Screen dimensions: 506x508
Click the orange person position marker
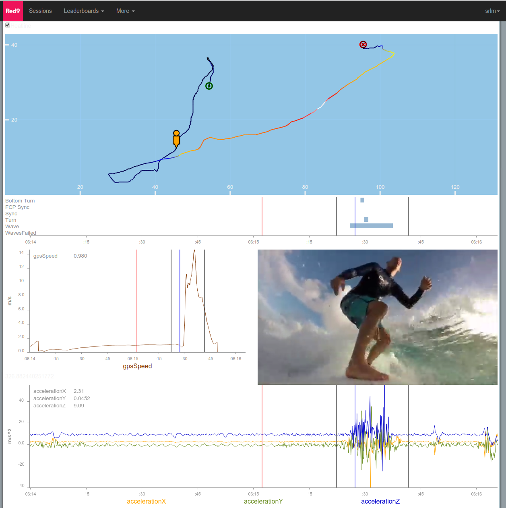176,138
